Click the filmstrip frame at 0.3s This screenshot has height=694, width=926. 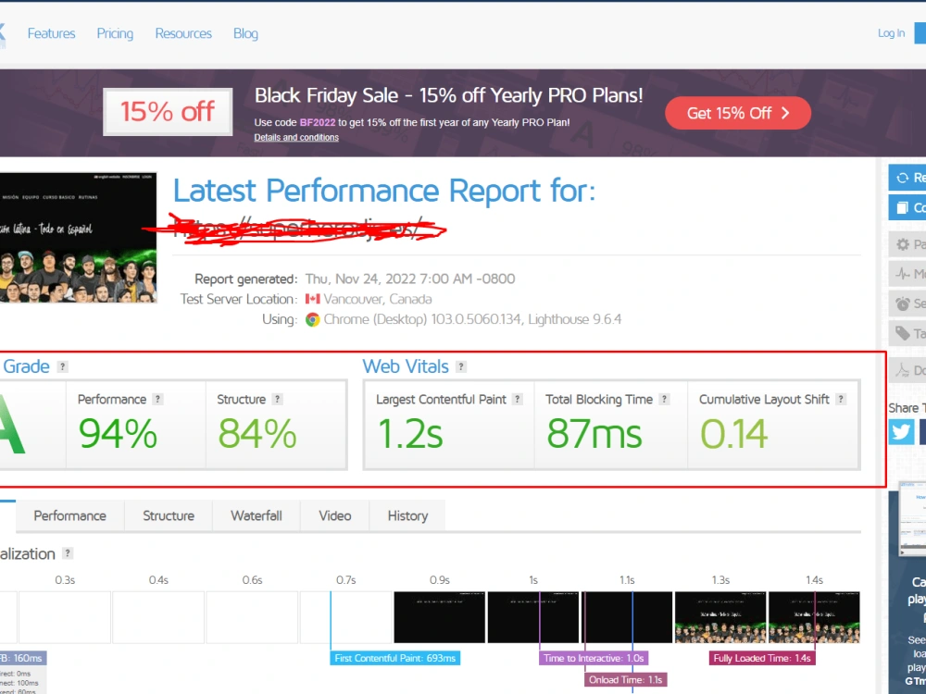click(x=65, y=617)
